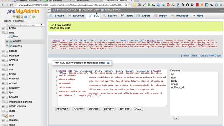
Task: Click the UPDATE query template button
Action: click(109, 109)
